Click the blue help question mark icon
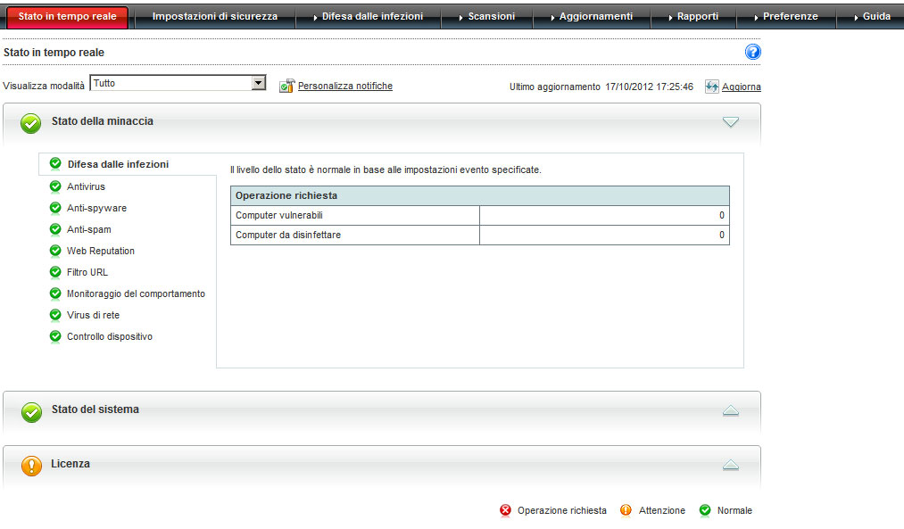 pyautogui.click(x=752, y=53)
